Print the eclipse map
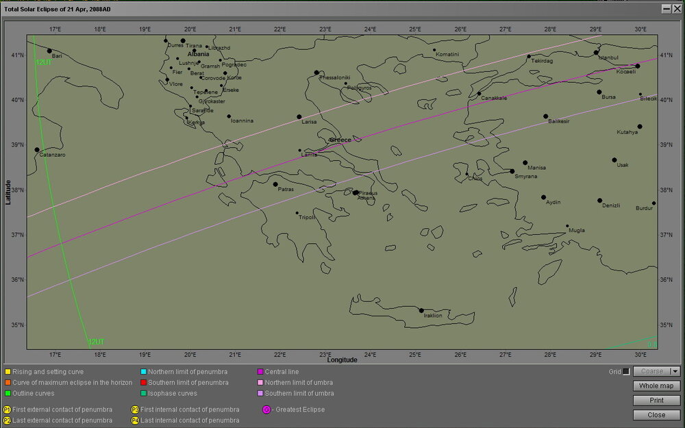This screenshot has height=428, width=685. click(656, 401)
